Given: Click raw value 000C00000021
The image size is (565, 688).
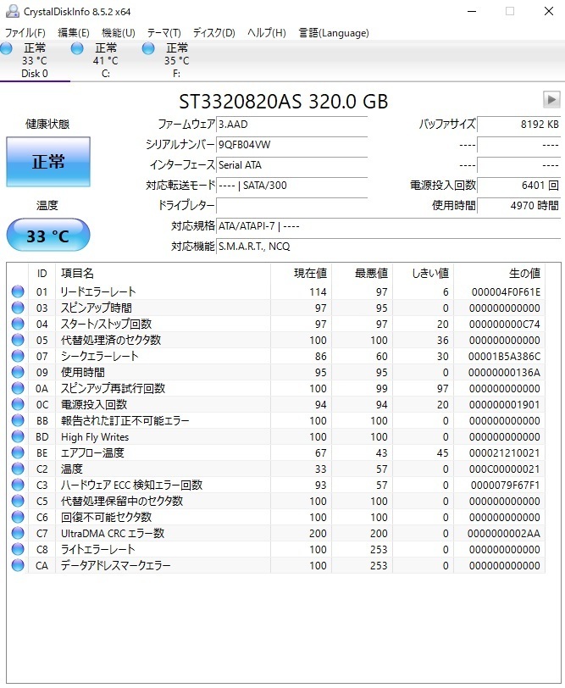Looking at the screenshot, I should point(505,469).
